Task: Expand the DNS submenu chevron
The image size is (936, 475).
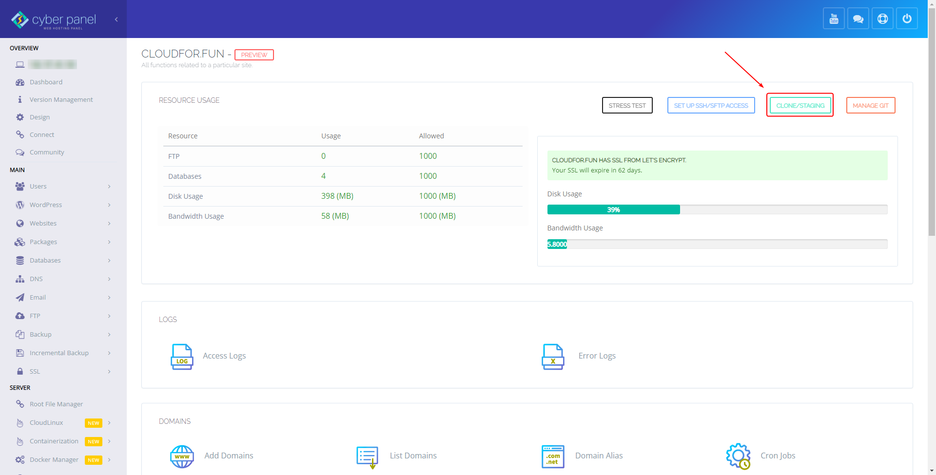Action: [109, 279]
